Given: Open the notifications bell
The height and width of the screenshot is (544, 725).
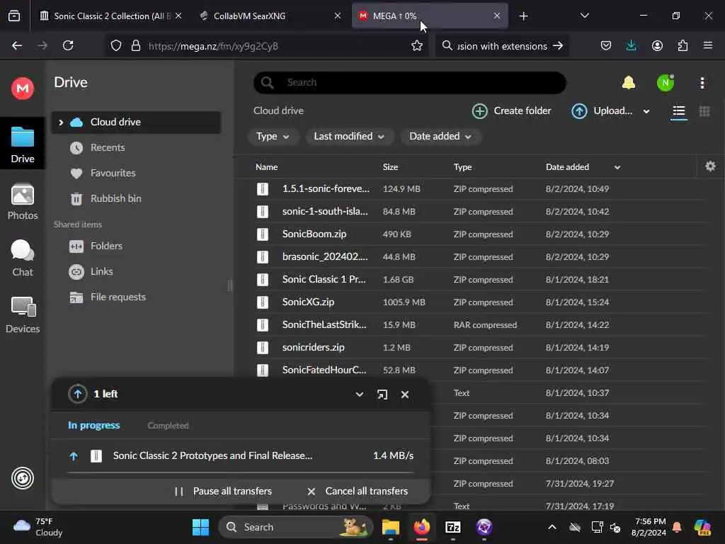Looking at the screenshot, I should [629, 83].
